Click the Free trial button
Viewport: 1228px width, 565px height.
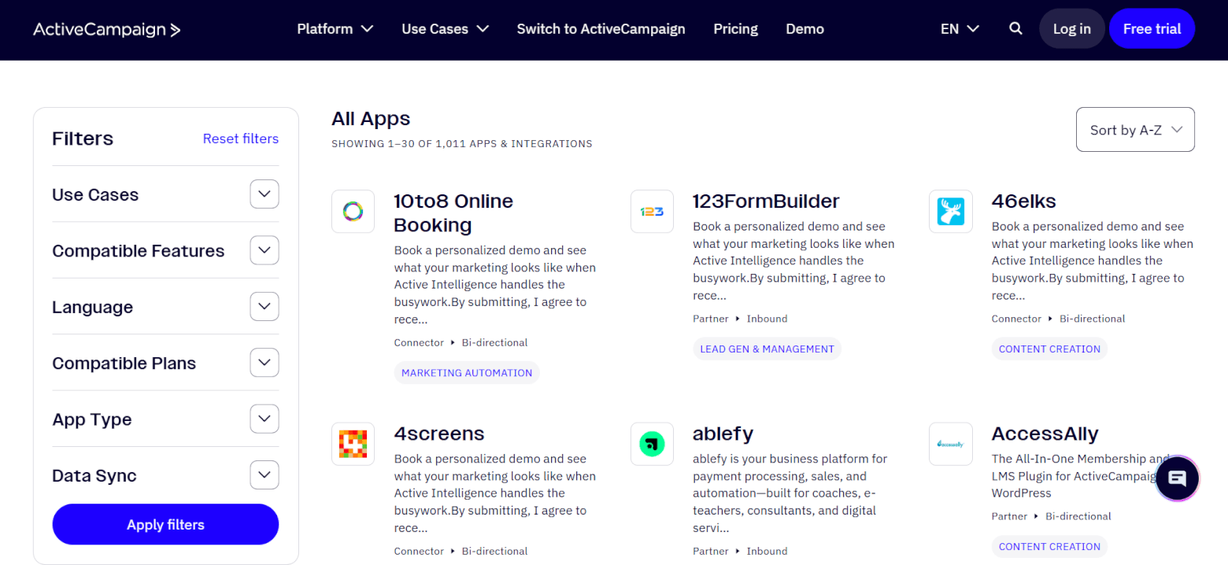1152,28
